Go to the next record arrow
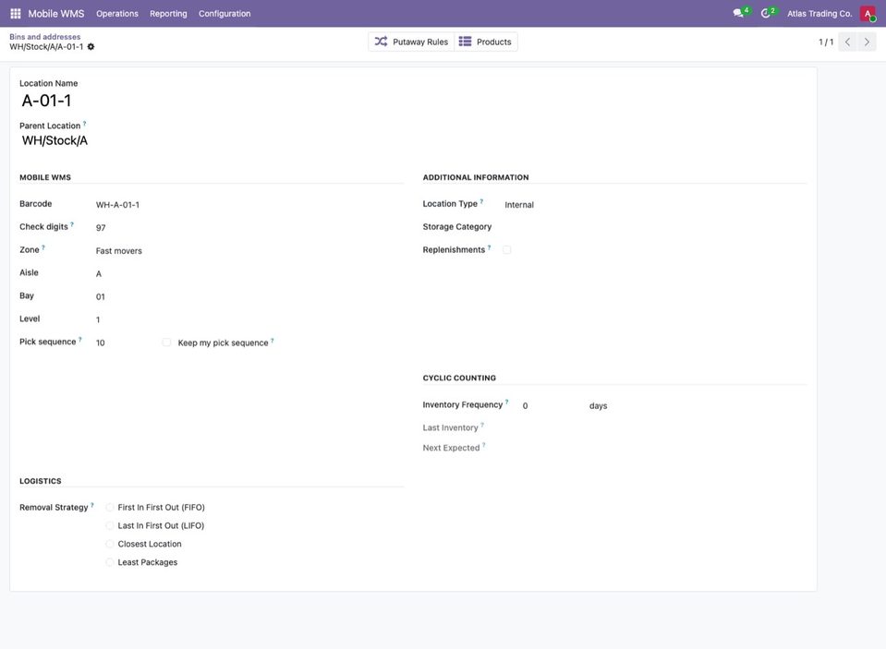 pyautogui.click(x=867, y=42)
